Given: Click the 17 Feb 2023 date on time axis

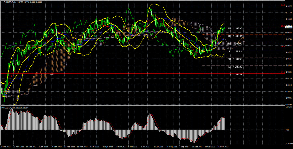Looking at the screenshot, I should click(x=70, y=146).
